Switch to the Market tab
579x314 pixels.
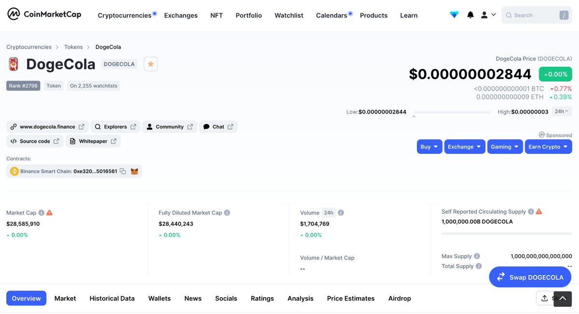coord(65,299)
